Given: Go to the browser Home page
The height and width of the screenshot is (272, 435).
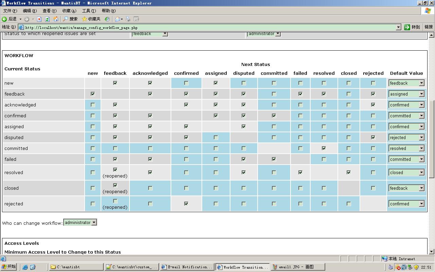Looking at the screenshot, I should pos(56,19).
